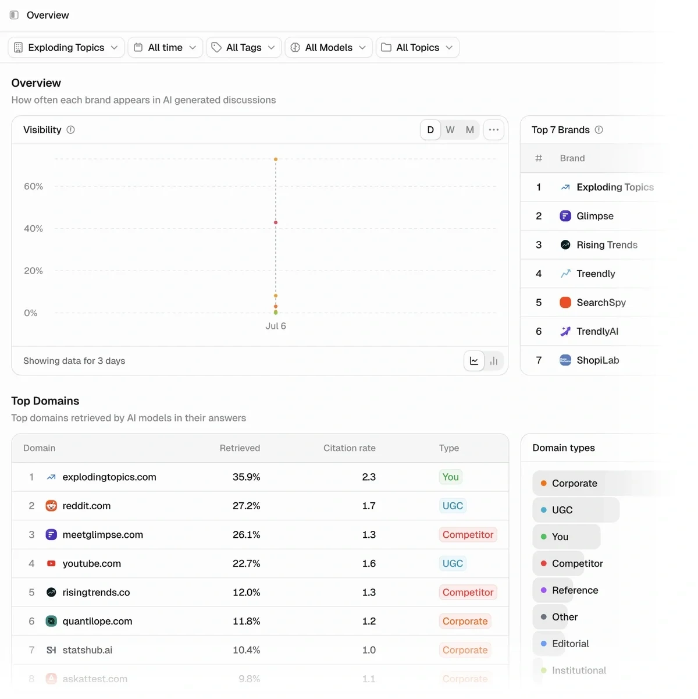
Task: Switch to line chart view icon
Action: point(474,361)
